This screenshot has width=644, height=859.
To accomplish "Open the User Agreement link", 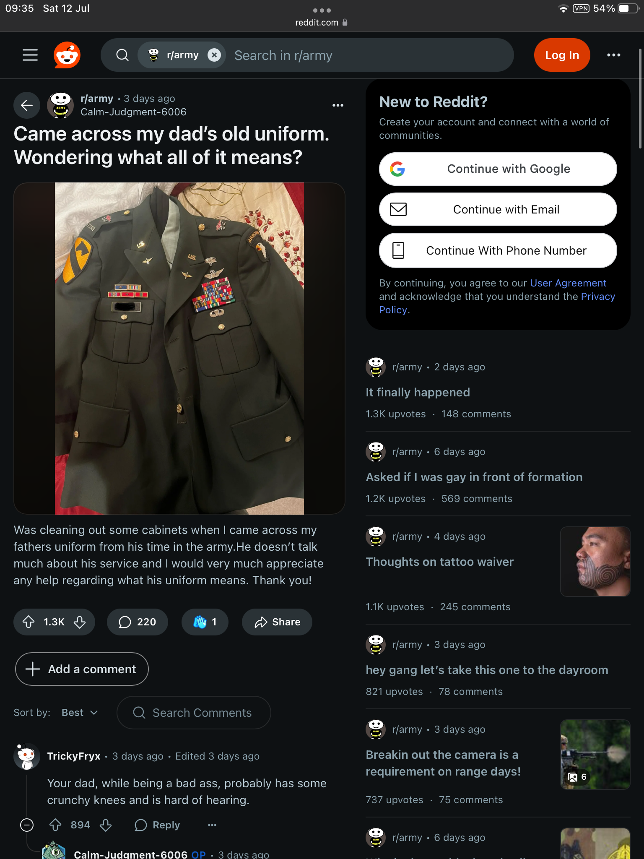I will pyautogui.click(x=568, y=283).
